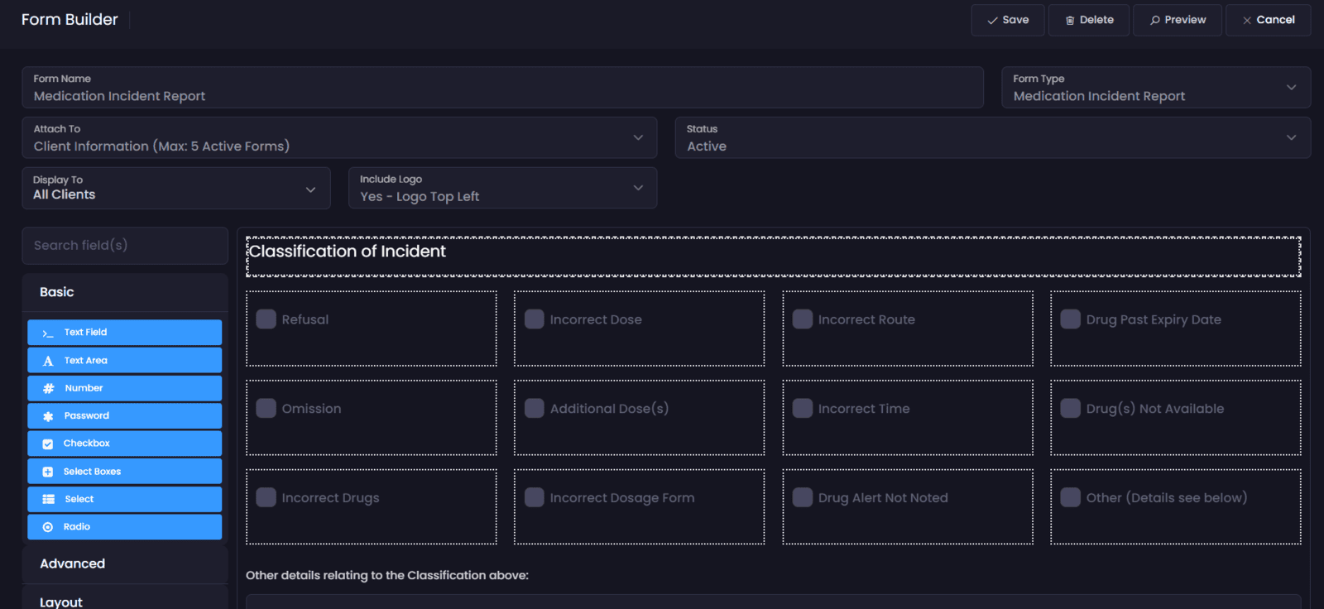Image resolution: width=1324 pixels, height=609 pixels.
Task: Click the Select Boxes plus icon
Action: tap(48, 472)
